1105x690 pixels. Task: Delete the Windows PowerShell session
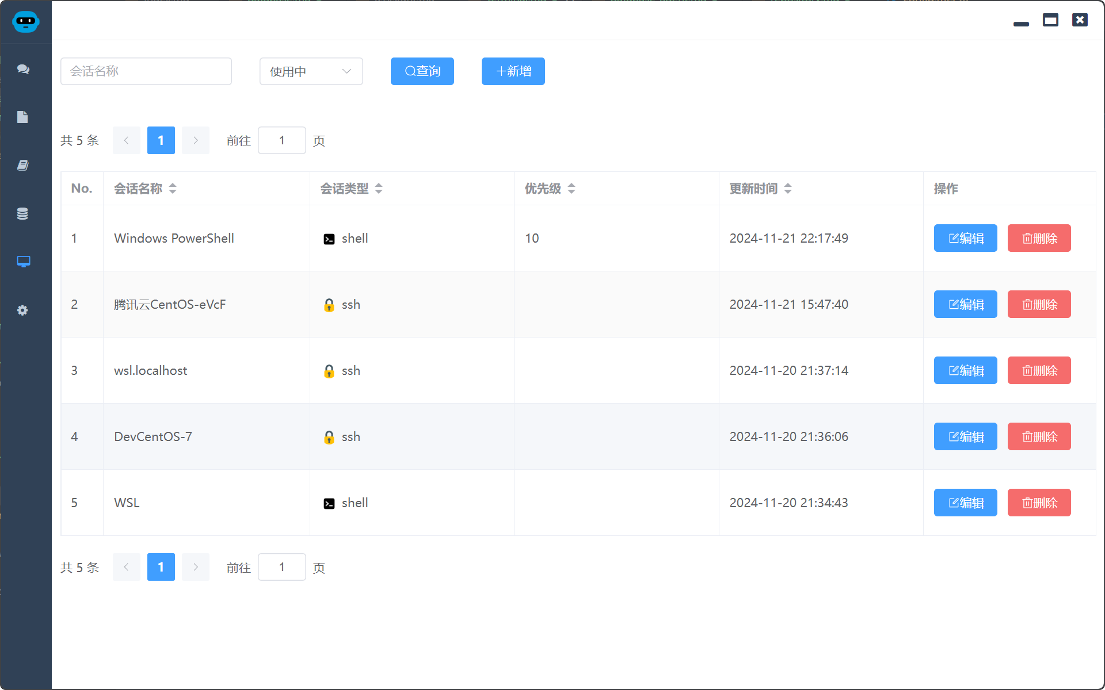(1039, 238)
